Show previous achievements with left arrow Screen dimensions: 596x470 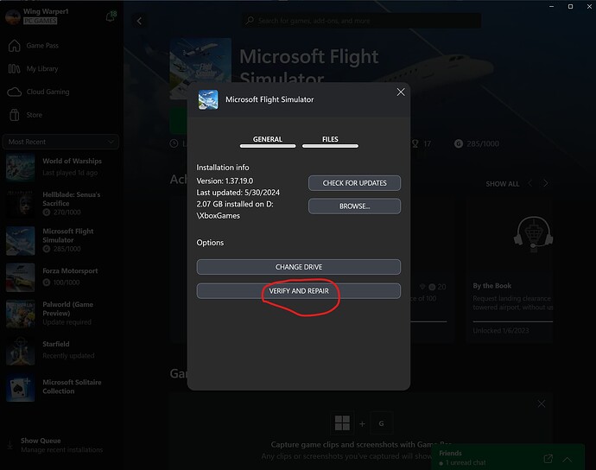(x=529, y=183)
